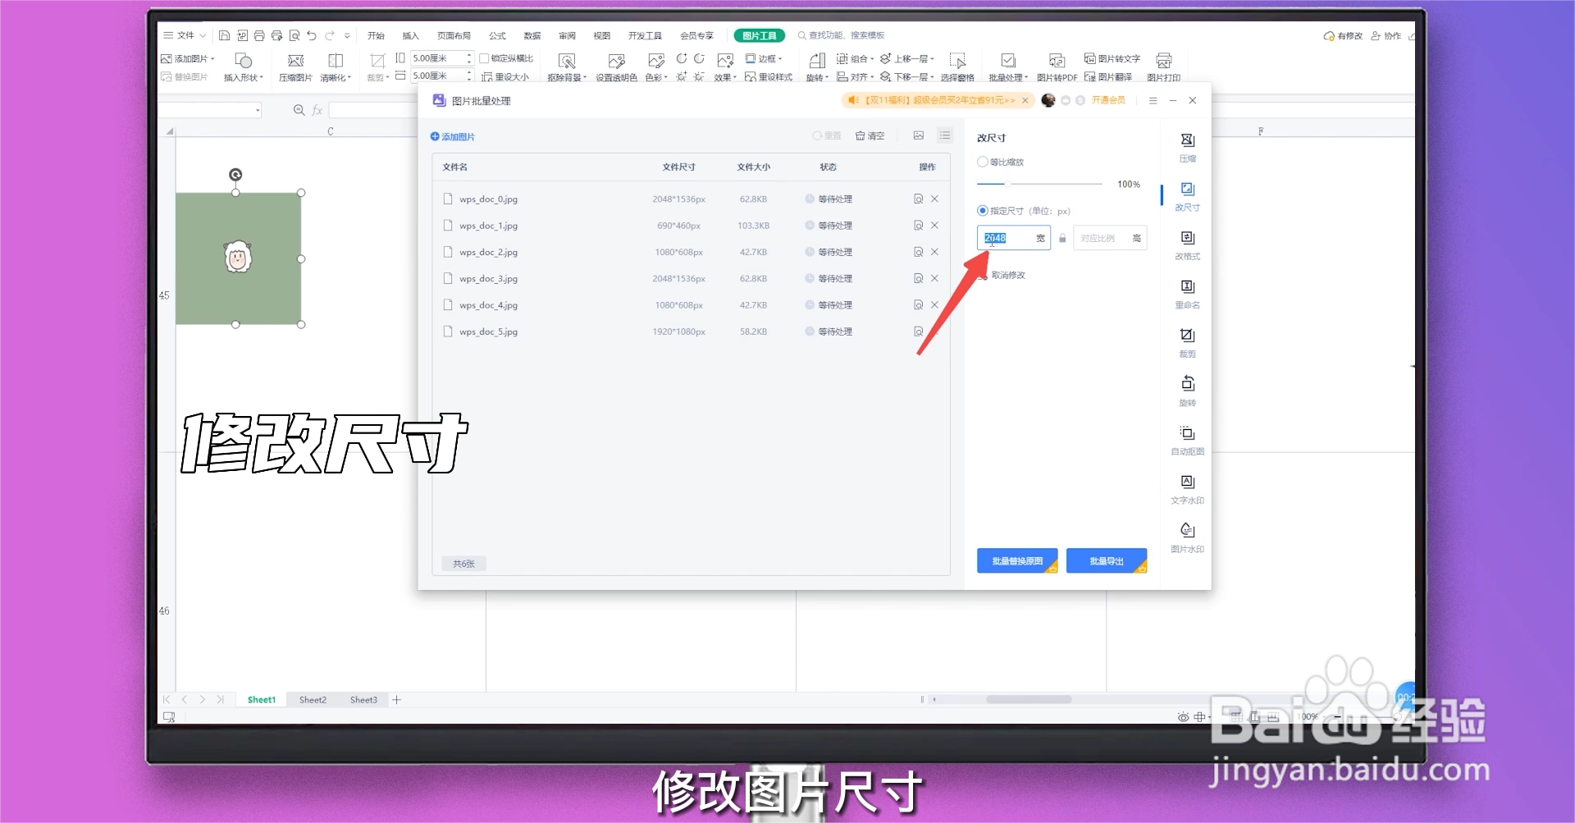This screenshot has height=823, width=1575.
Task: Open the 改格式 format conversion tool
Action: pyautogui.click(x=1187, y=245)
